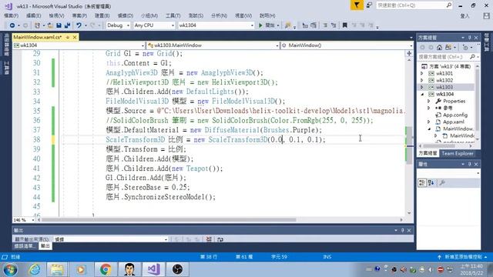Open File Explorer from the taskbar
Image resolution: width=493 pixels, height=277 pixels.
[57, 269]
